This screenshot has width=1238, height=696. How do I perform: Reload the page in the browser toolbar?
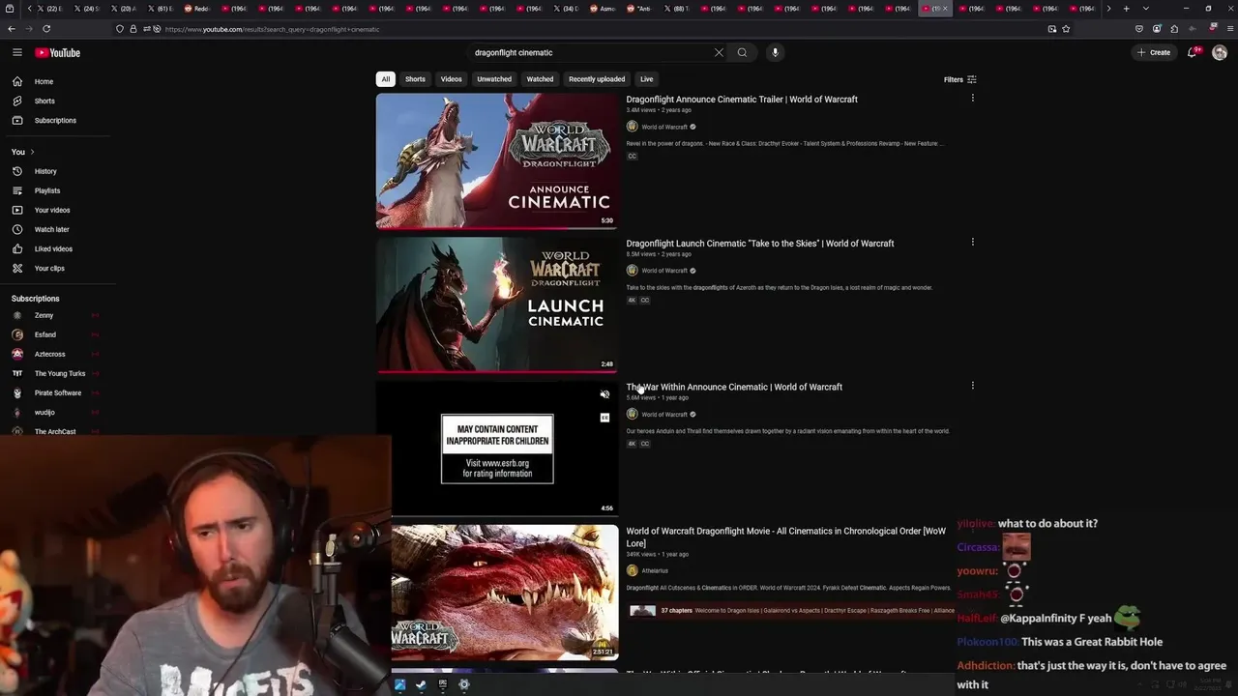pos(46,29)
